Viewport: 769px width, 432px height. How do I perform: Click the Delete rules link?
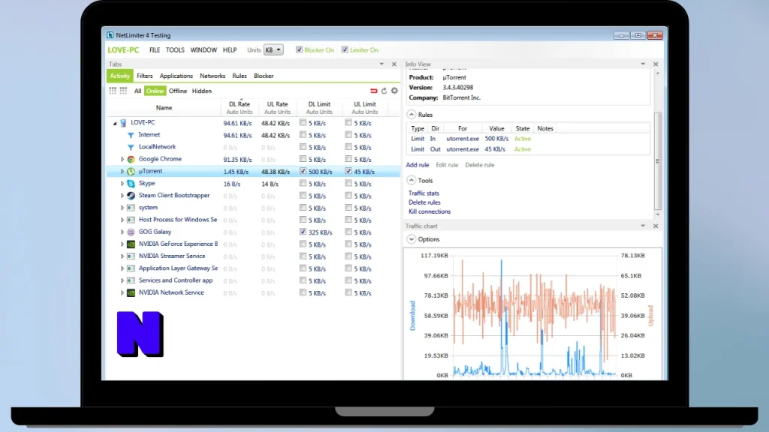pyautogui.click(x=424, y=202)
